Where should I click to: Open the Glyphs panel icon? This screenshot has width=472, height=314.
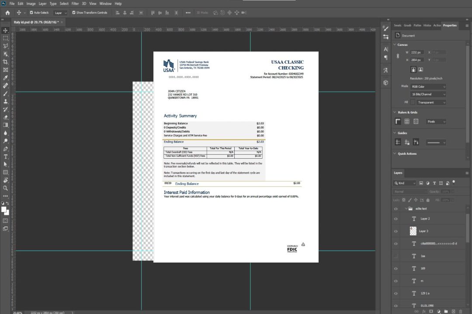pyautogui.click(x=386, y=70)
